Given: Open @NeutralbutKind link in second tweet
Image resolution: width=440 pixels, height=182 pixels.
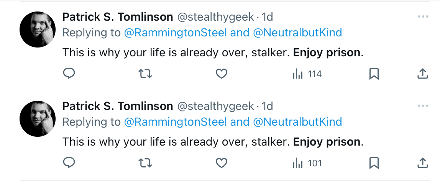Looking at the screenshot, I should coord(297,122).
